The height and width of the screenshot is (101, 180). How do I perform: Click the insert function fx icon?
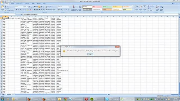pyautogui.click(x=22, y=14)
